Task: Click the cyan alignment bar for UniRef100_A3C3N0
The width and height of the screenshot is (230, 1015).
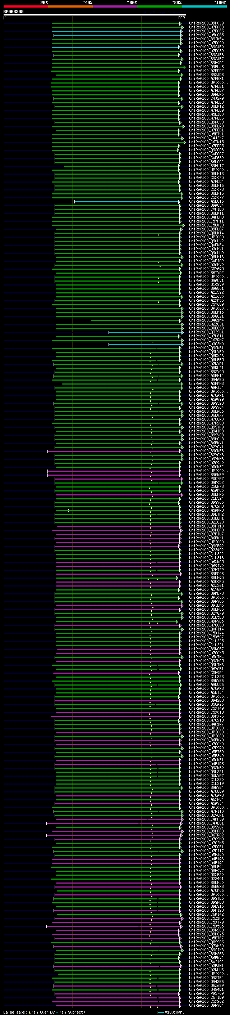Action: coord(146,344)
